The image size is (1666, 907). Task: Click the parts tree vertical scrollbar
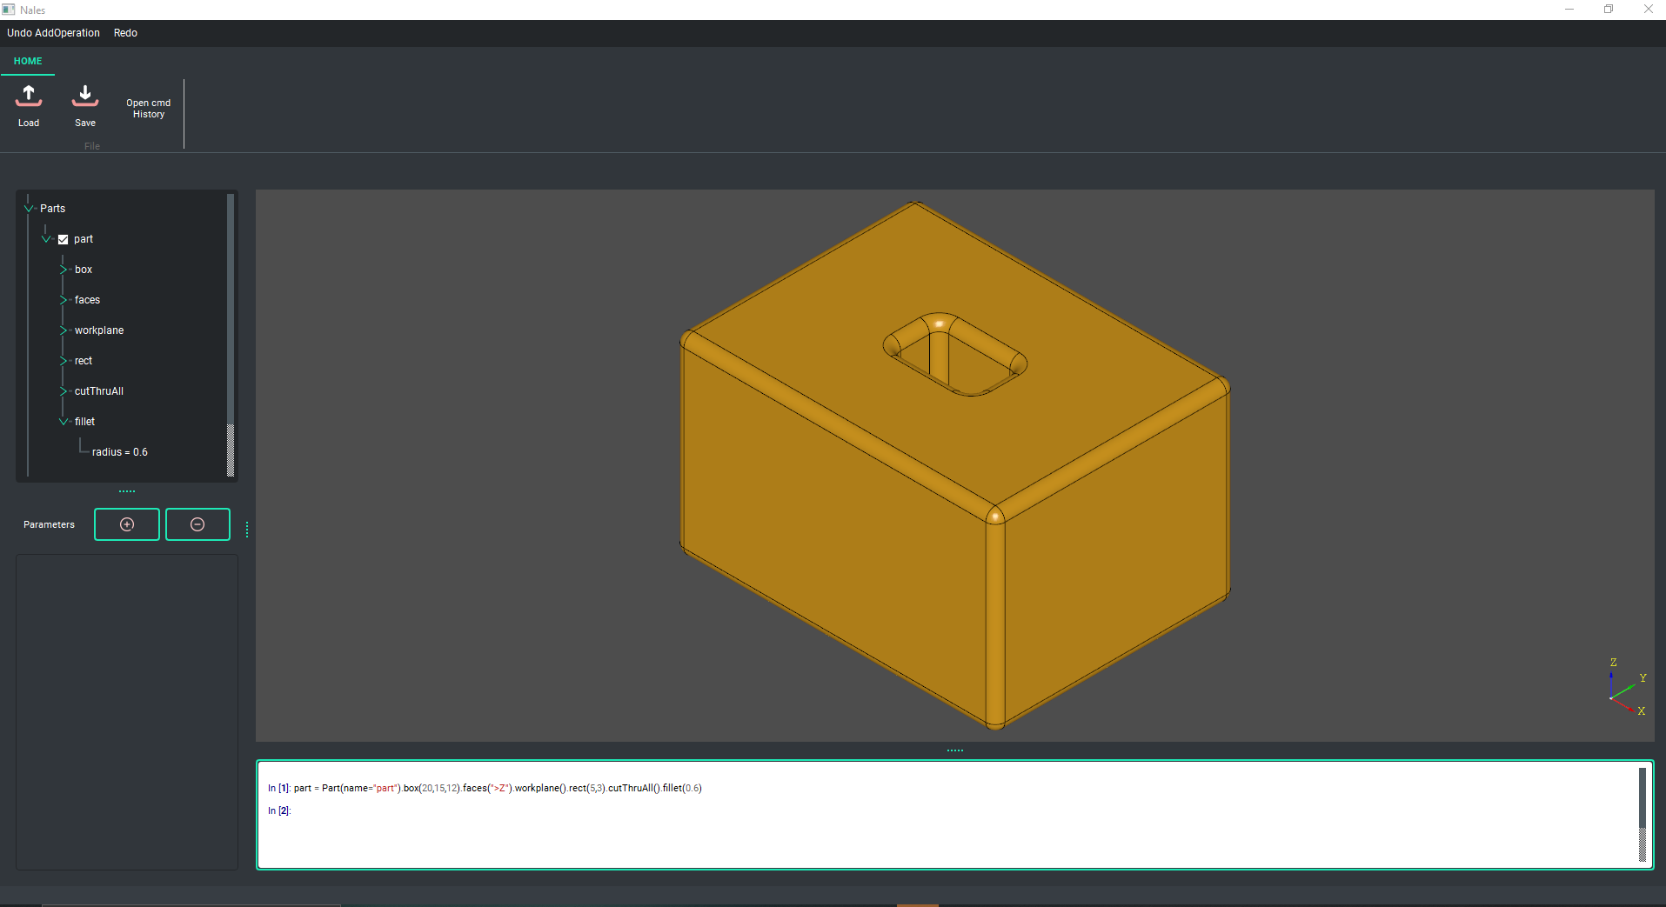coord(231,335)
